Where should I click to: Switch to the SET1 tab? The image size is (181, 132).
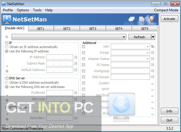click(41, 29)
